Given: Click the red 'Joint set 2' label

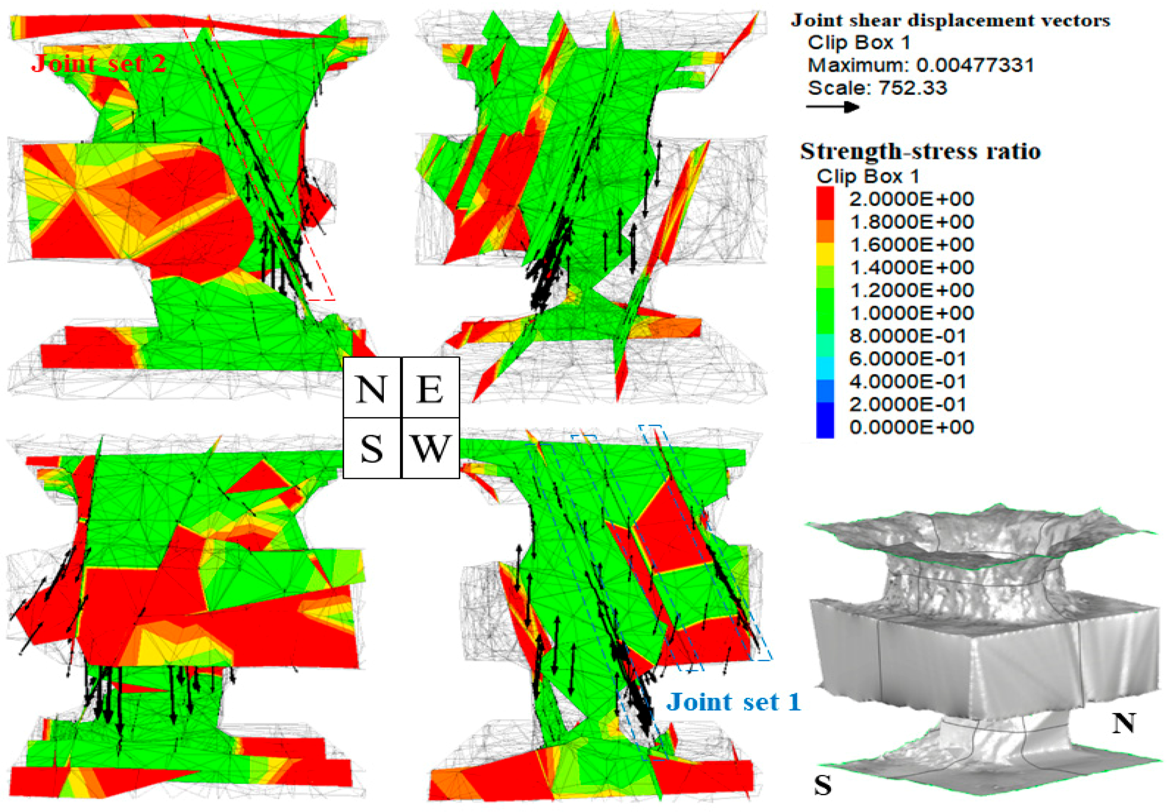Looking at the screenshot, I should [x=99, y=63].
